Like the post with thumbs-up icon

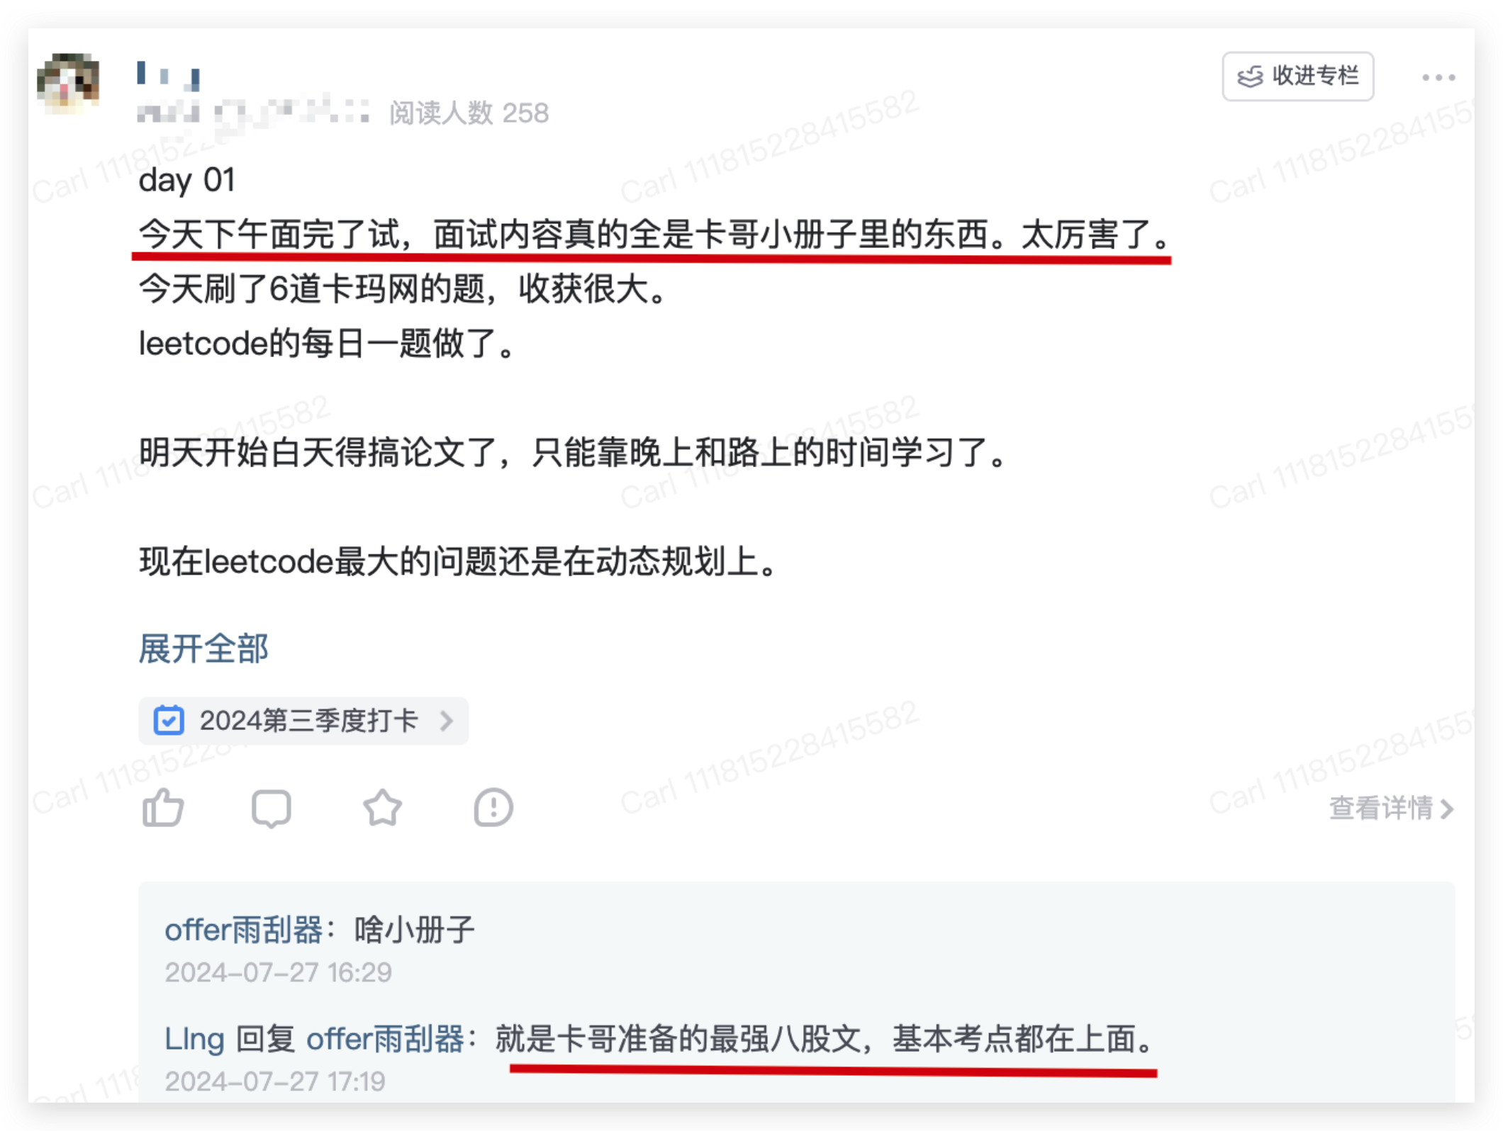pos(163,808)
